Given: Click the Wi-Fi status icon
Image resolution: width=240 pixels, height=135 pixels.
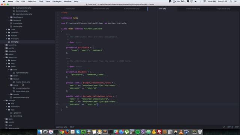Looking at the screenshot, I should coord(204,1).
